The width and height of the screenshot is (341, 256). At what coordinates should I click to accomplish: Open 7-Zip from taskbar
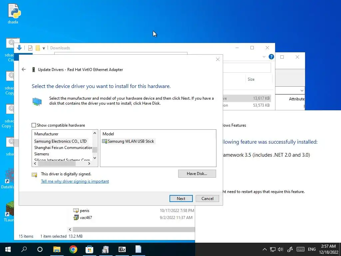122,249
